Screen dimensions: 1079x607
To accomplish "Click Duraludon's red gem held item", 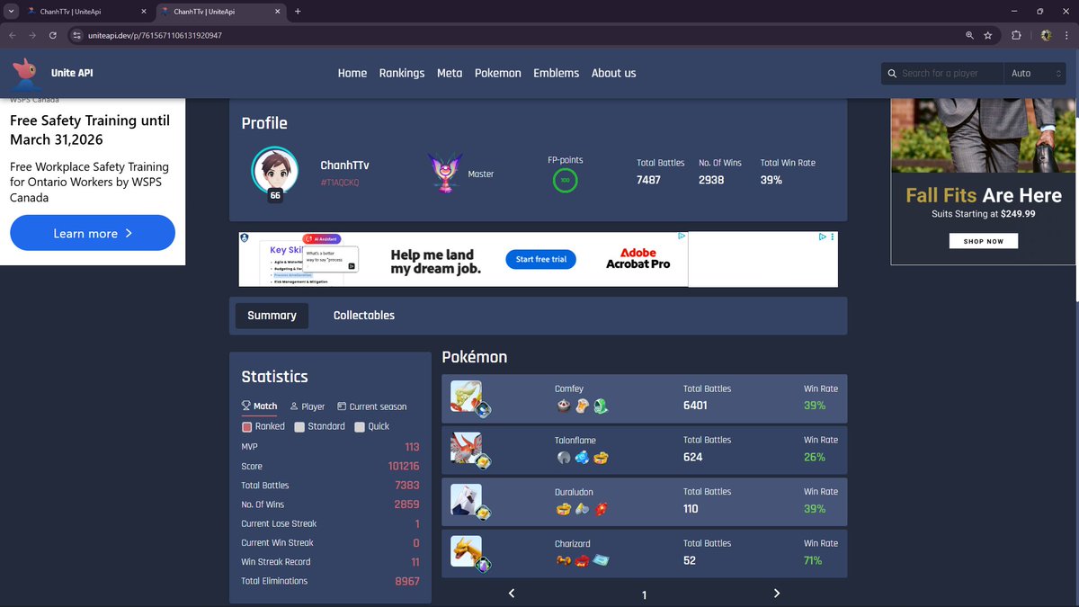I will click(601, 509).
